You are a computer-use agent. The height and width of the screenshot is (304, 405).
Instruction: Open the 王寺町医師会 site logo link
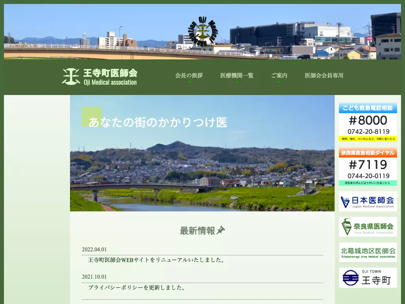pos(100,77)
